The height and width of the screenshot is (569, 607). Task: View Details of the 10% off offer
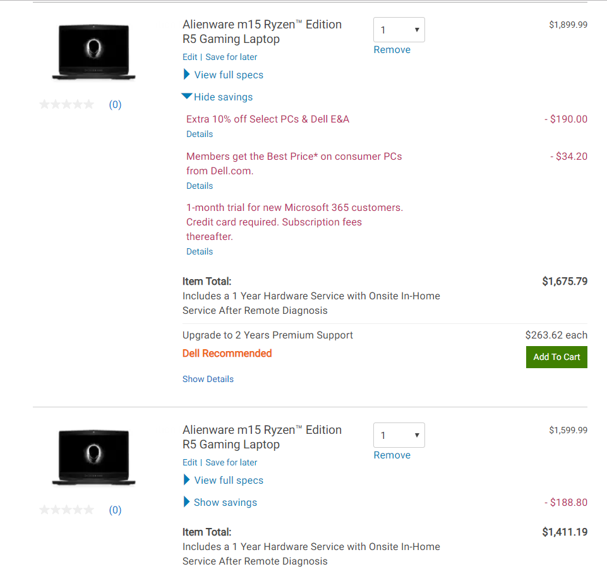point(199,134)
